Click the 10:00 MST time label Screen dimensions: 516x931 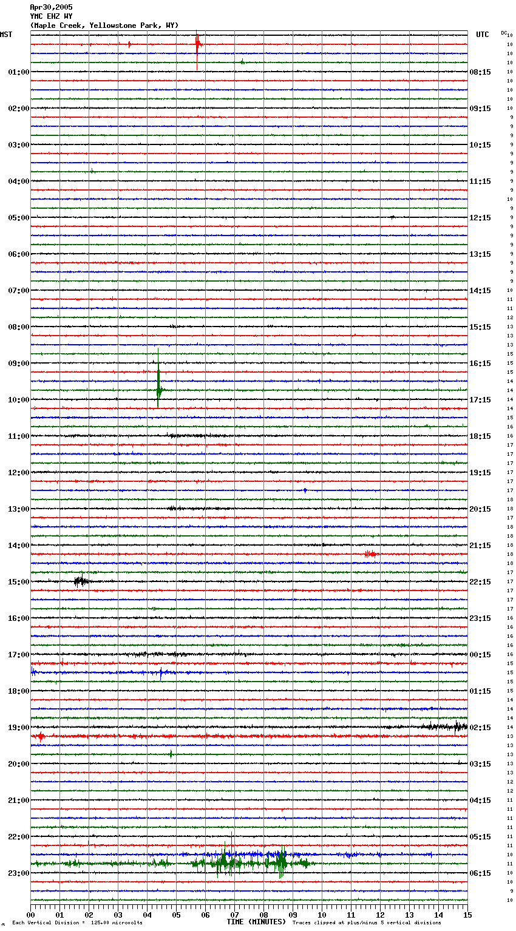(x=19, y=400)
